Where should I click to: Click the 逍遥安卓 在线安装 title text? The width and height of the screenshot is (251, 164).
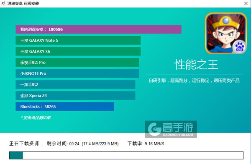tap(23, 3)
